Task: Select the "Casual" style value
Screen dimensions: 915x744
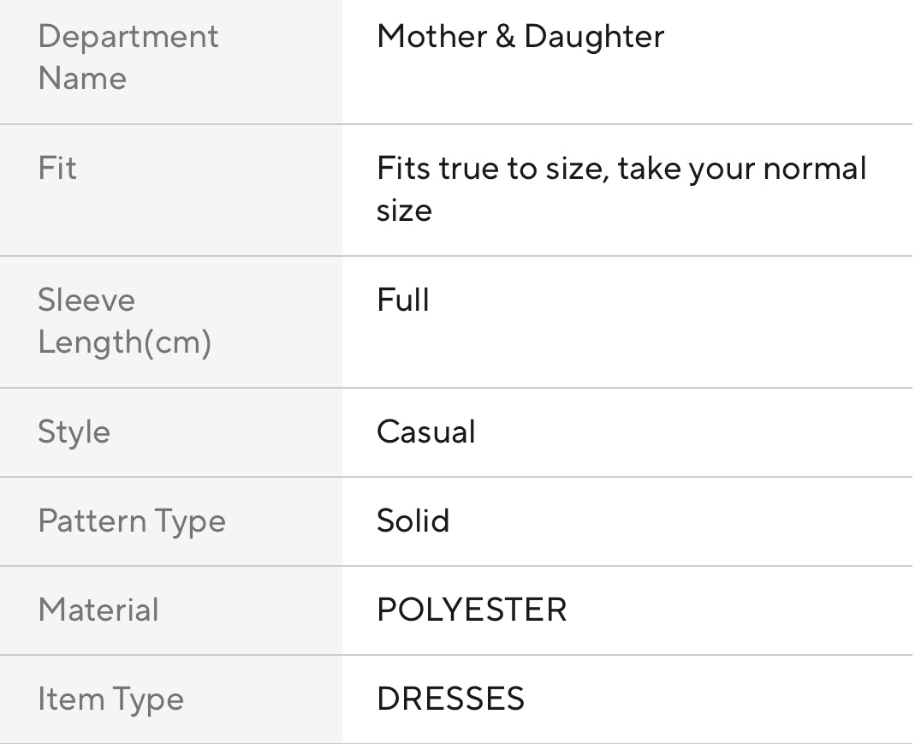Action: click(426, 432)
